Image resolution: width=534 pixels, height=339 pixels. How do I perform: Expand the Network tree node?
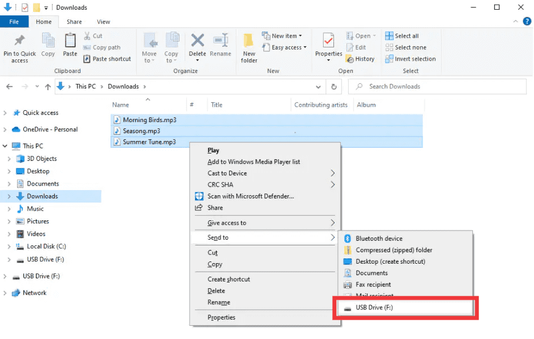[x=5, y=293]
